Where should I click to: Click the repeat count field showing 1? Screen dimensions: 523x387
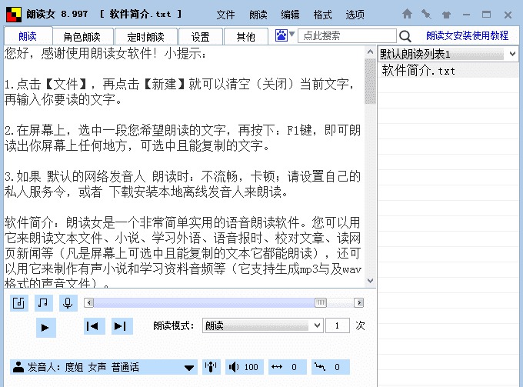337,325
